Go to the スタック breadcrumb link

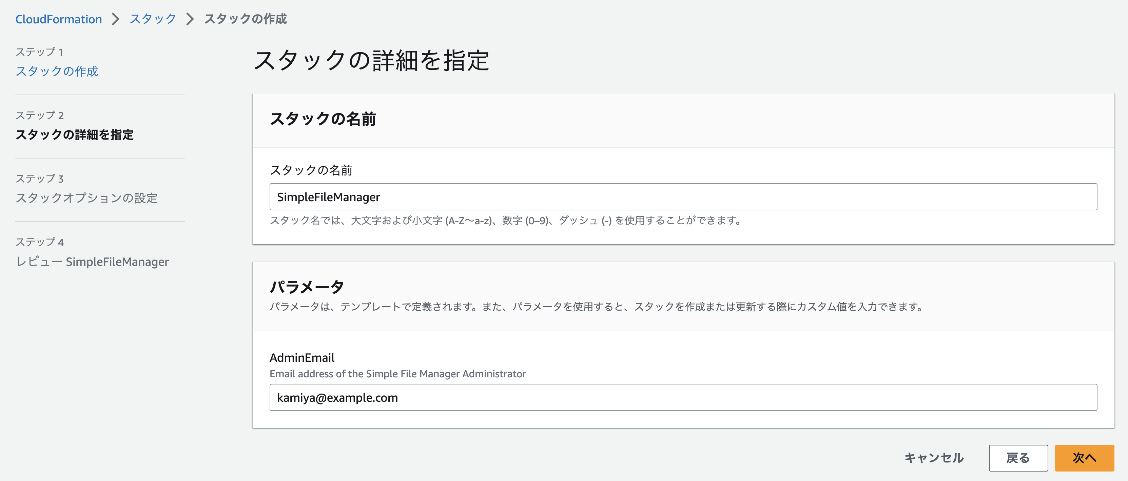tap(153, 19)
